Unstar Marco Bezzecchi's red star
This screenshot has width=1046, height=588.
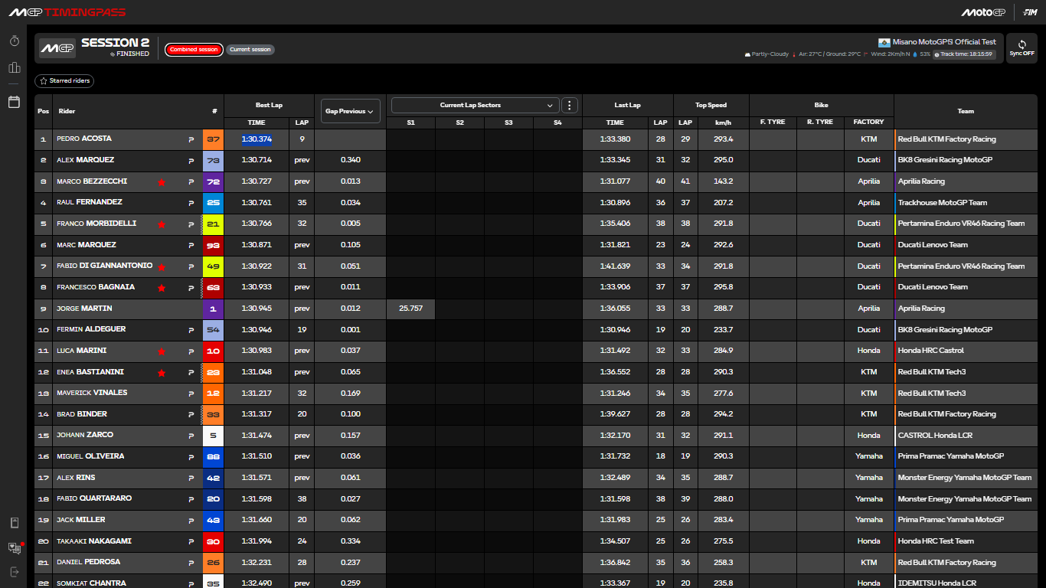(x=161, y=182)
